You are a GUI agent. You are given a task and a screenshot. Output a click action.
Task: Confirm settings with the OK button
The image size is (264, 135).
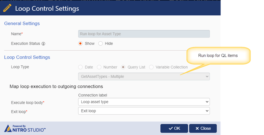click(174, 128)
